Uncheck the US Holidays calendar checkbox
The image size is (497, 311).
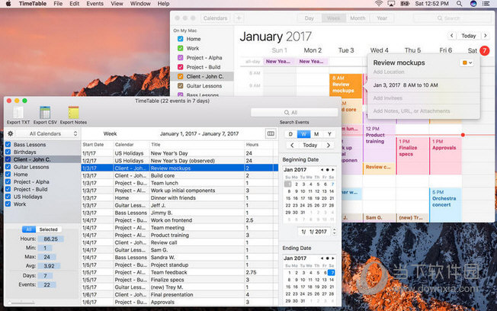tap(8, 197)
